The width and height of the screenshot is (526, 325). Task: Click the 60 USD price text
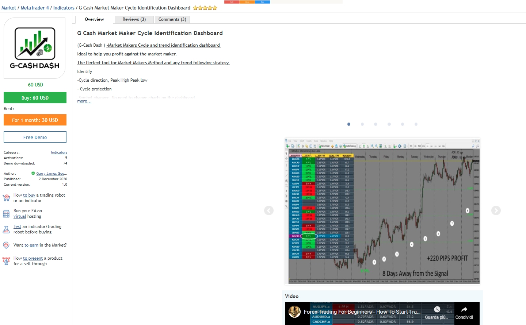tap(35, 85)
